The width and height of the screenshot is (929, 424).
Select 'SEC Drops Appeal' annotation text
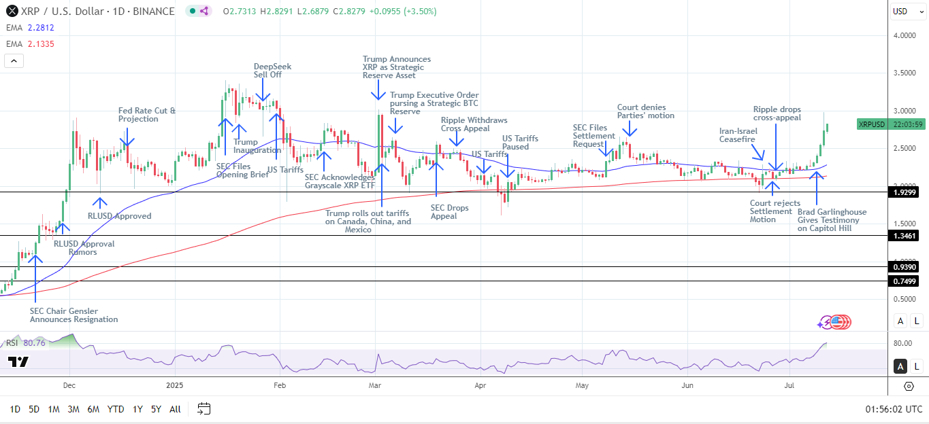click(x=449, y=212)
